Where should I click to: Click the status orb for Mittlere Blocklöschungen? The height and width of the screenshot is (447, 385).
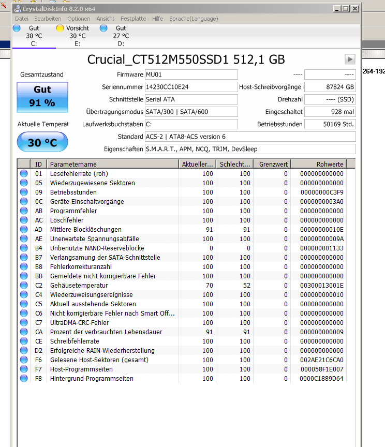tap(24, 229)
